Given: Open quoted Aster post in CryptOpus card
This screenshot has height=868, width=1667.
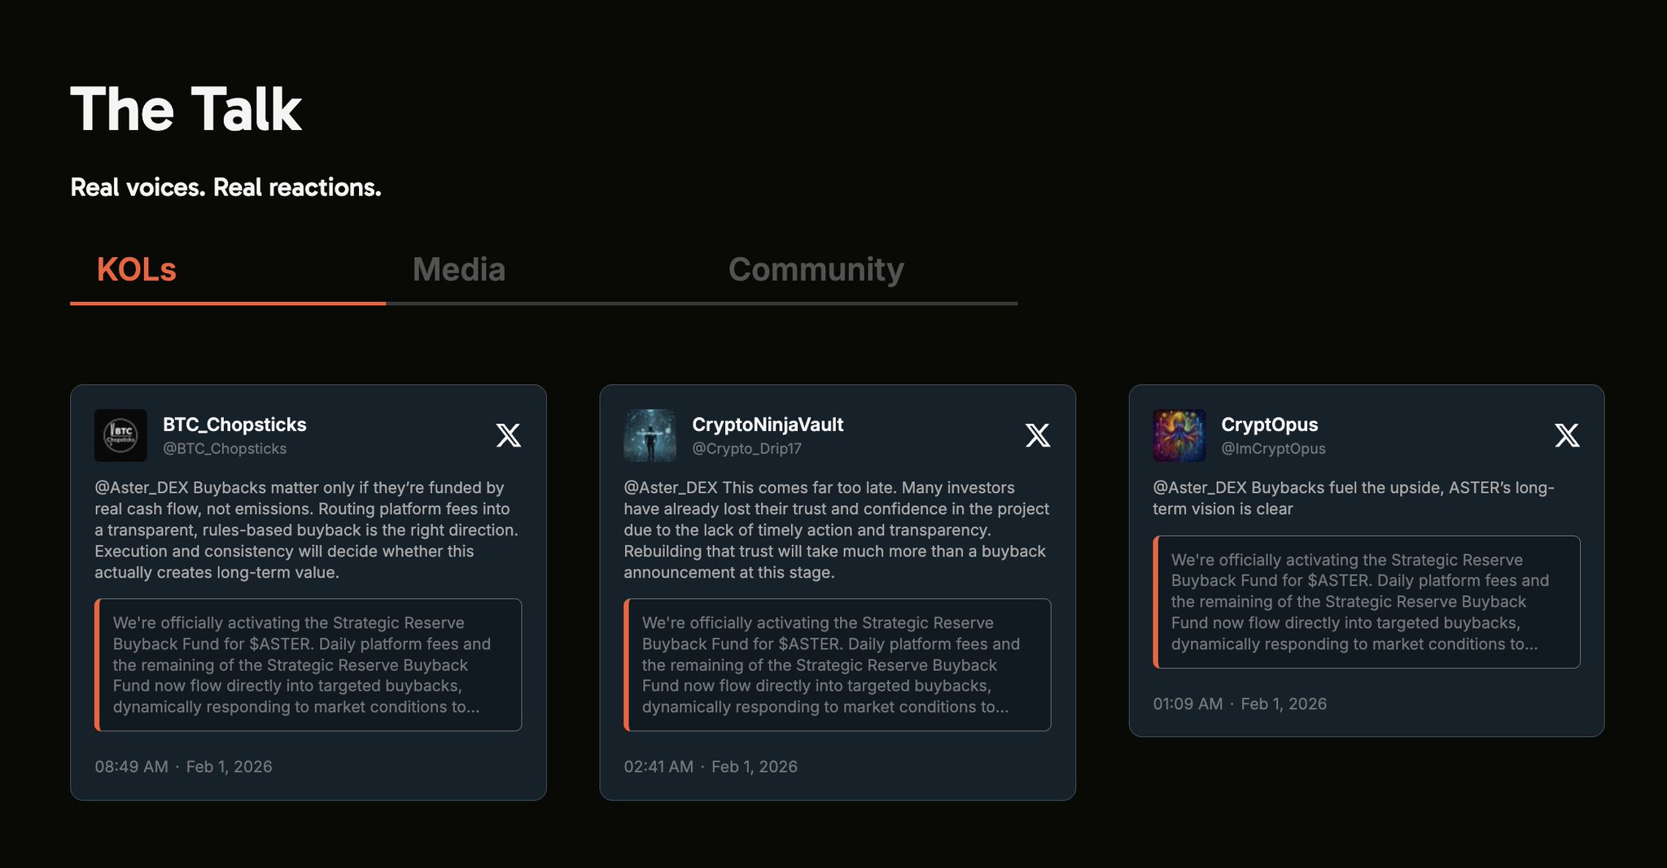Looking at the screenshot, I should (1367, 602).
